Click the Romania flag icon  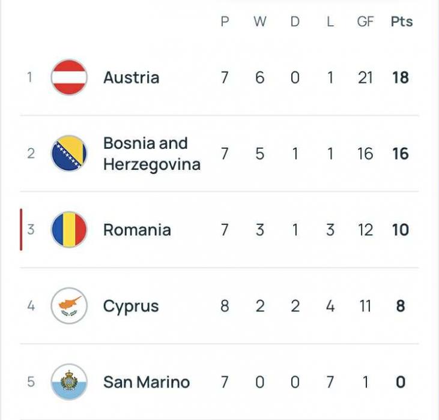tap(69, 230)
